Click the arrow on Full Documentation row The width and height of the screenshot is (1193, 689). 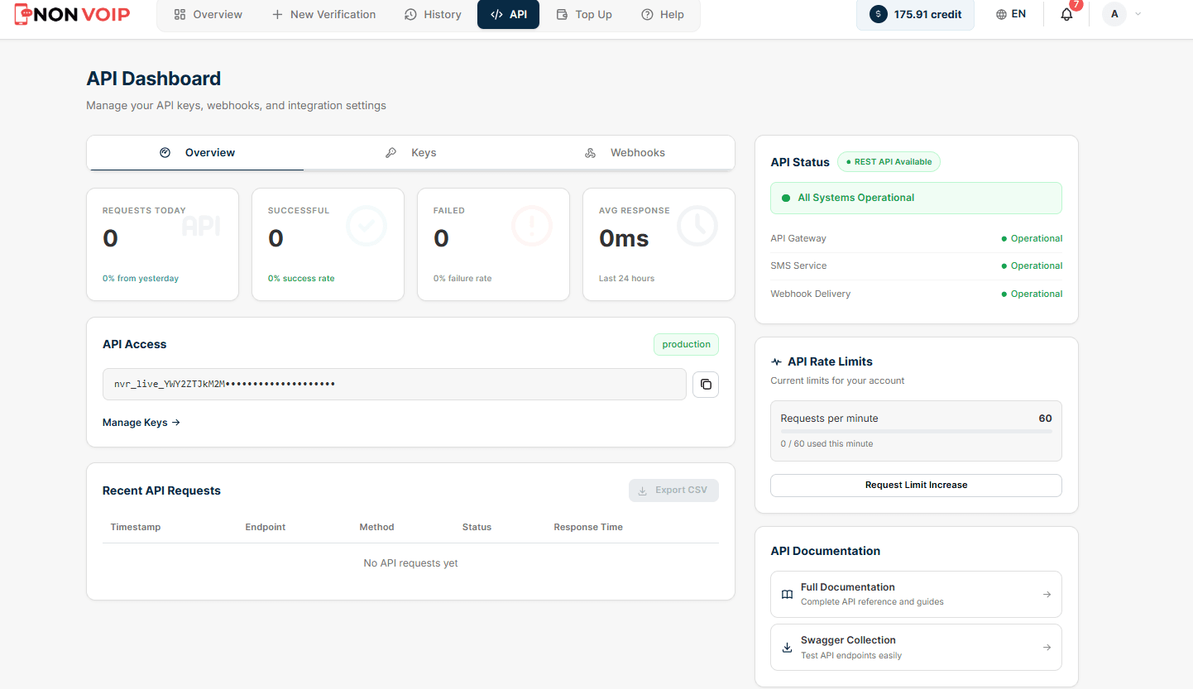pos(1047,595)
